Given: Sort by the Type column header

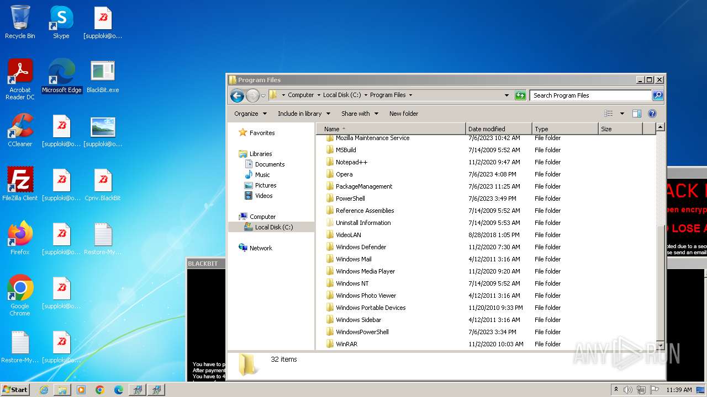Looking at the screenshot, I should (x=566, y=129).
